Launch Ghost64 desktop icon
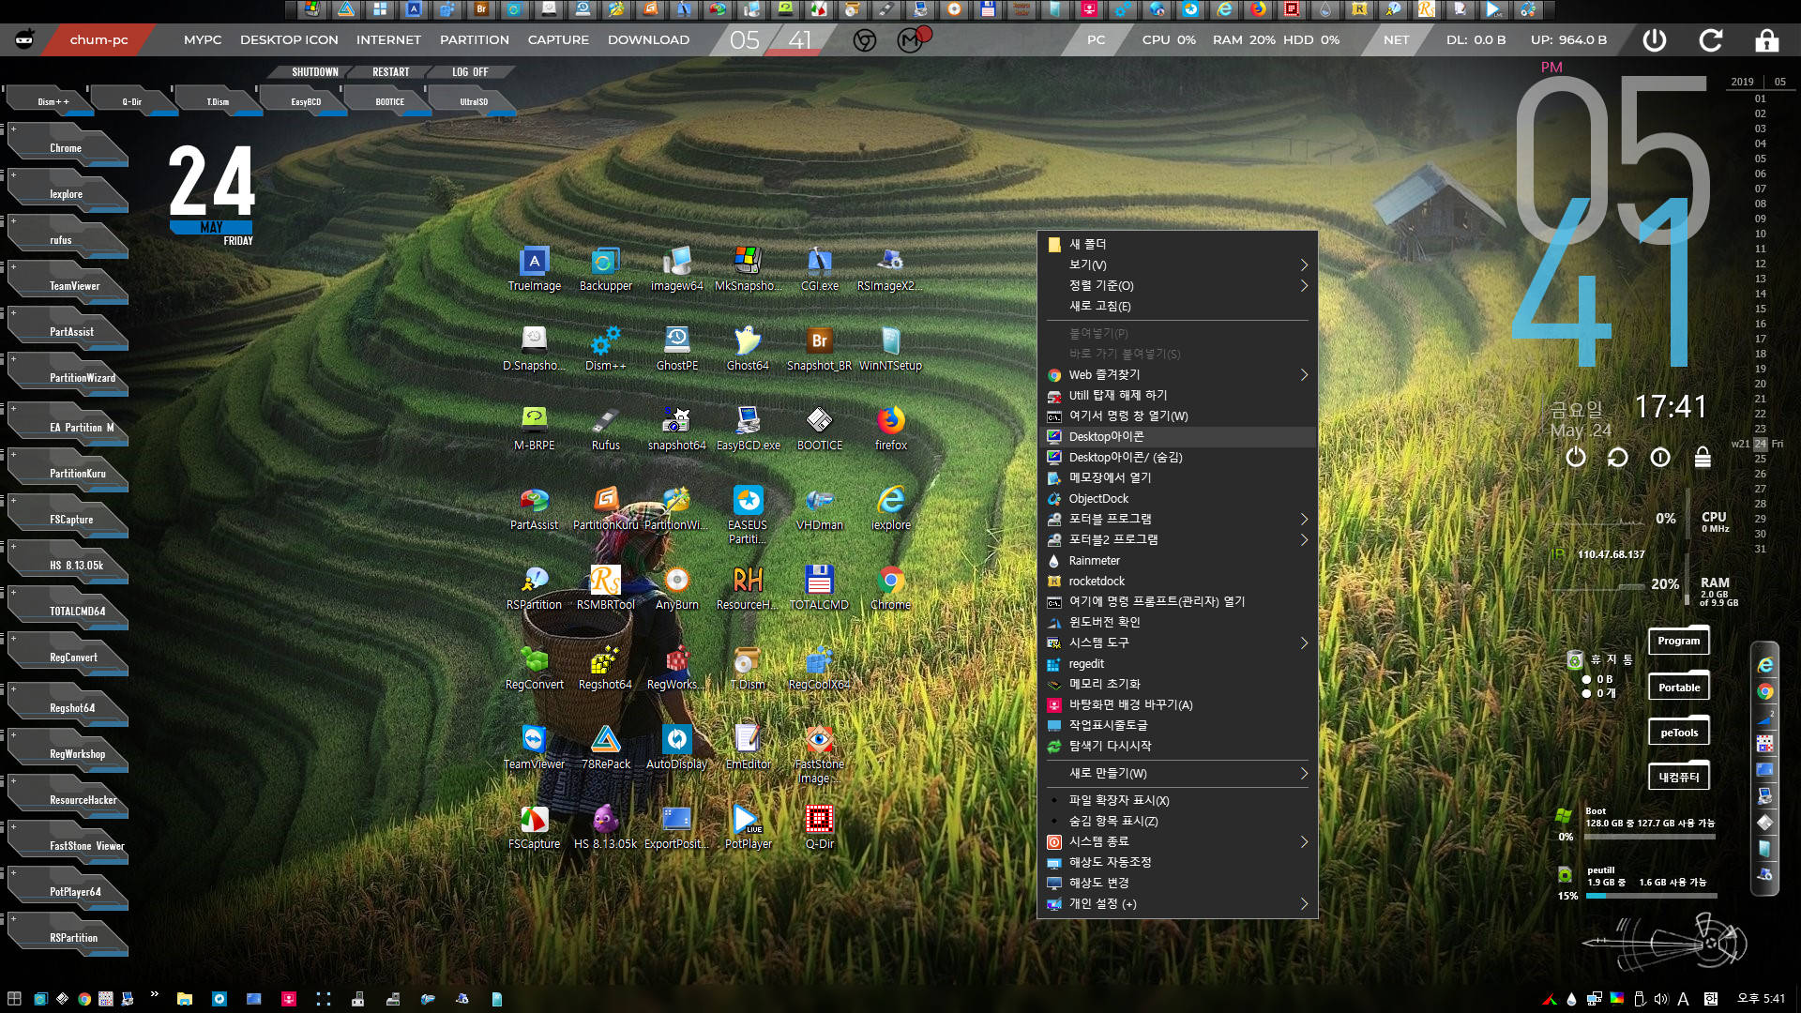Screen dimensions: 1801x1013 (x=748, y=349)
